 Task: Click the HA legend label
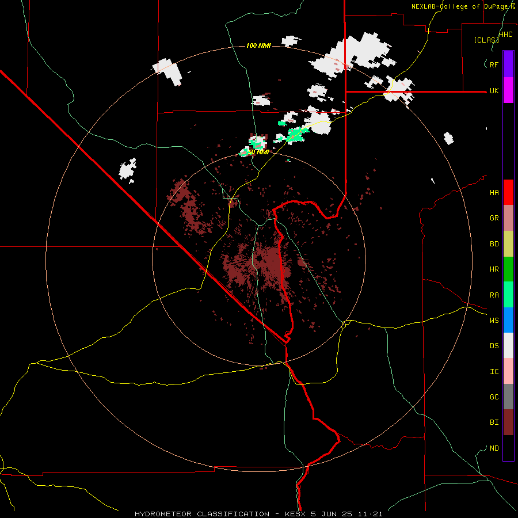click(x=494, y=193)
